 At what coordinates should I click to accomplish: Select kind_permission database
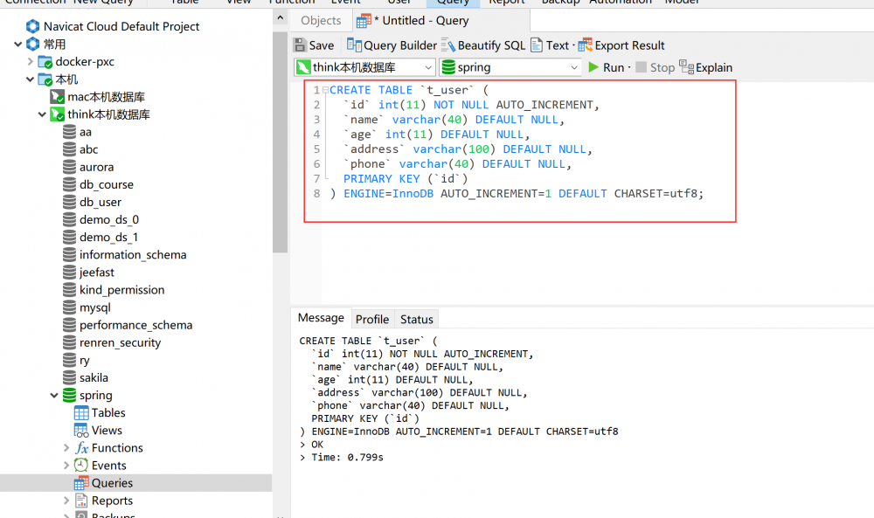[x=122, y=290]
